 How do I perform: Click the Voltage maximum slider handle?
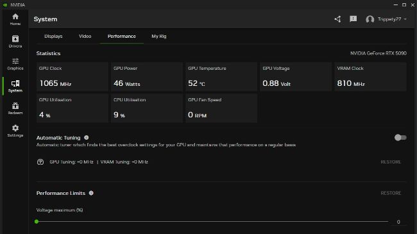tap(37, 222)
